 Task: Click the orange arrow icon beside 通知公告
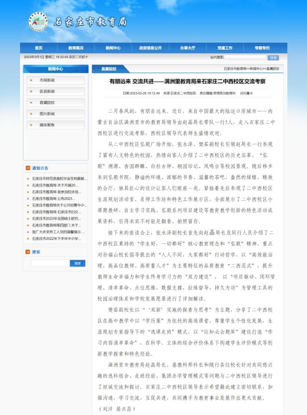tap(28, 168)
